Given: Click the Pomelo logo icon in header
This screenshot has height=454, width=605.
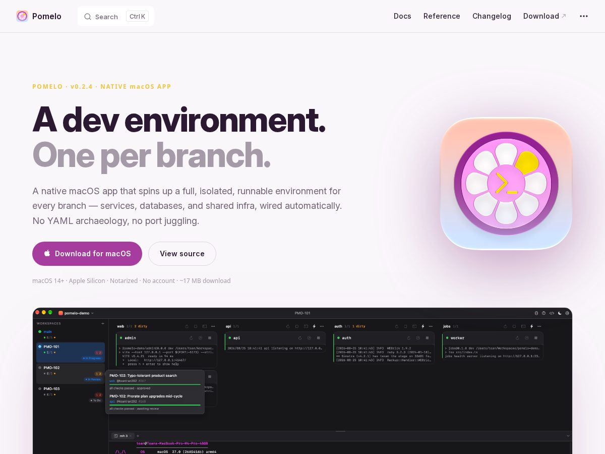Looking at the screenshot, I should pyautogui.click(x=22, y=16).
